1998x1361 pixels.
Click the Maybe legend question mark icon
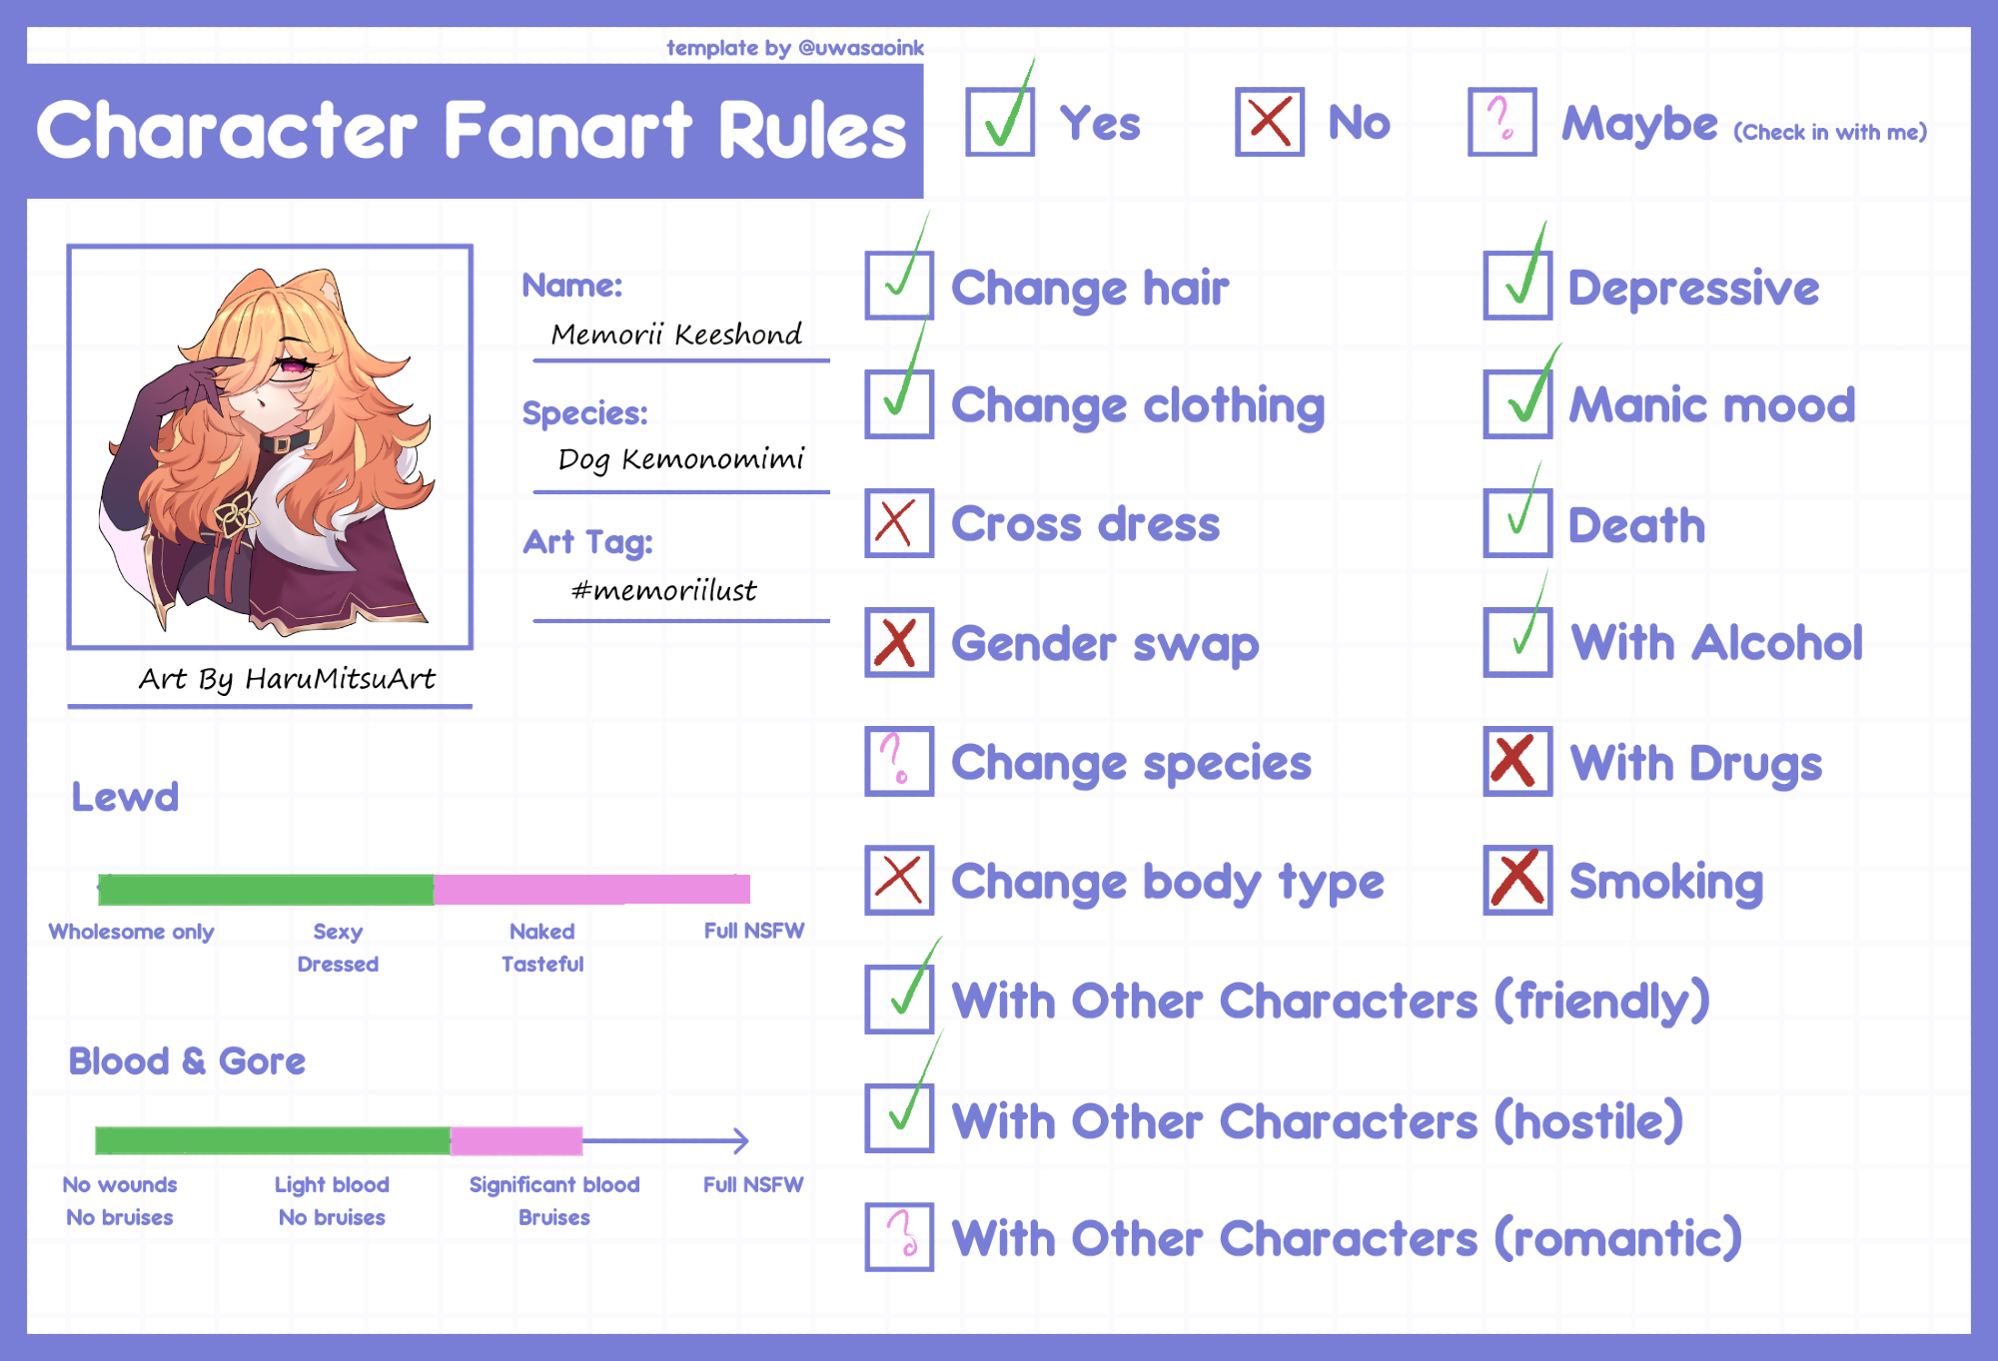[1501, 122]
